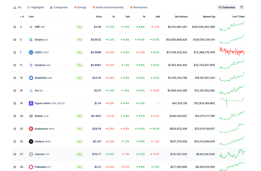Click the XRP coin logo icon
The height and width of the screenshot is (171, 261).
tap(31, 27)
